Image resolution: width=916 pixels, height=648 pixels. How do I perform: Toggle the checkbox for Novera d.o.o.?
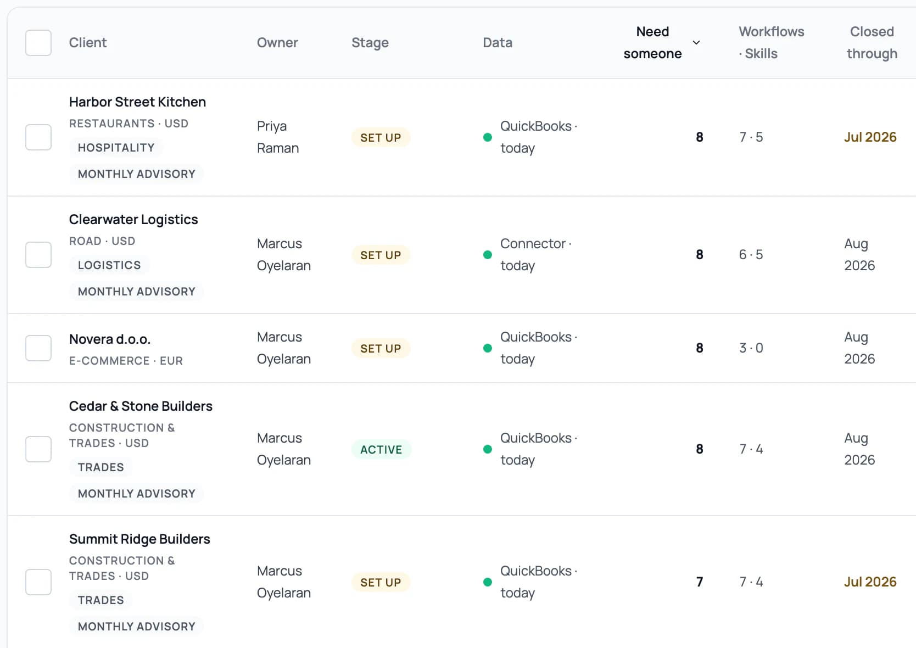[38, 348]
